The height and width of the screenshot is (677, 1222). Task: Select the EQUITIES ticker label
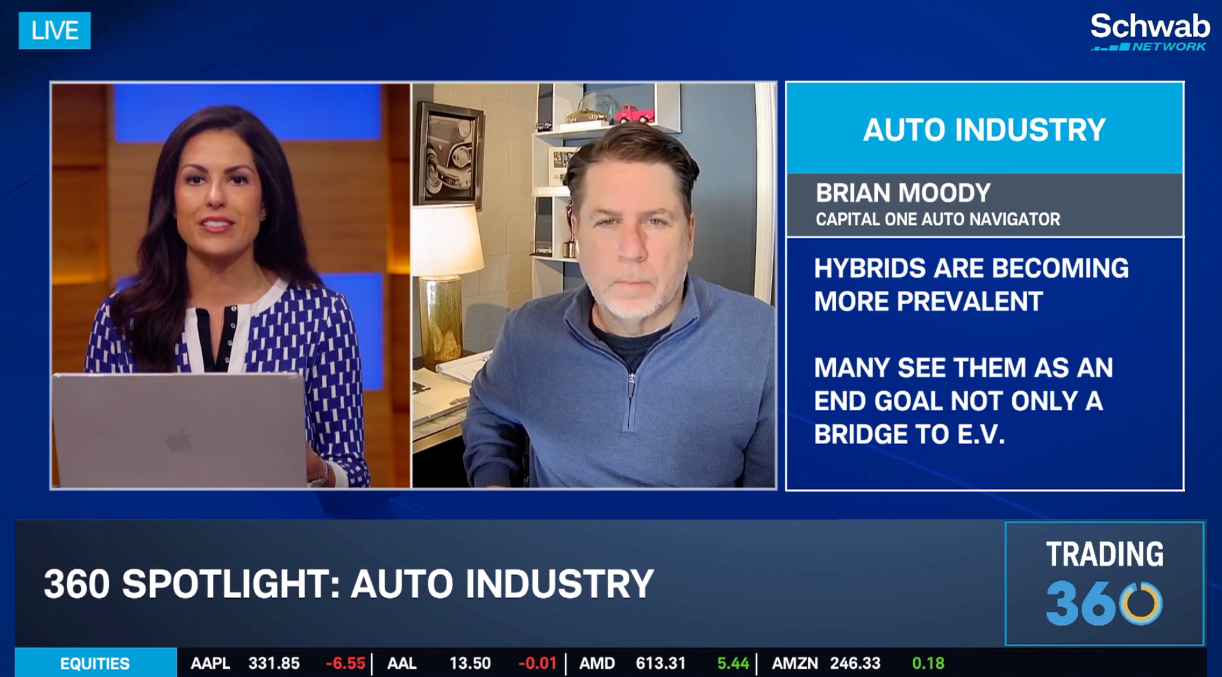click(x=95, y=663)
